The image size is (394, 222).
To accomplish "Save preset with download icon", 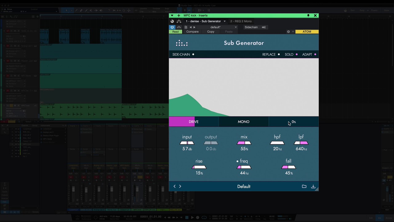I will coord(313,186).
